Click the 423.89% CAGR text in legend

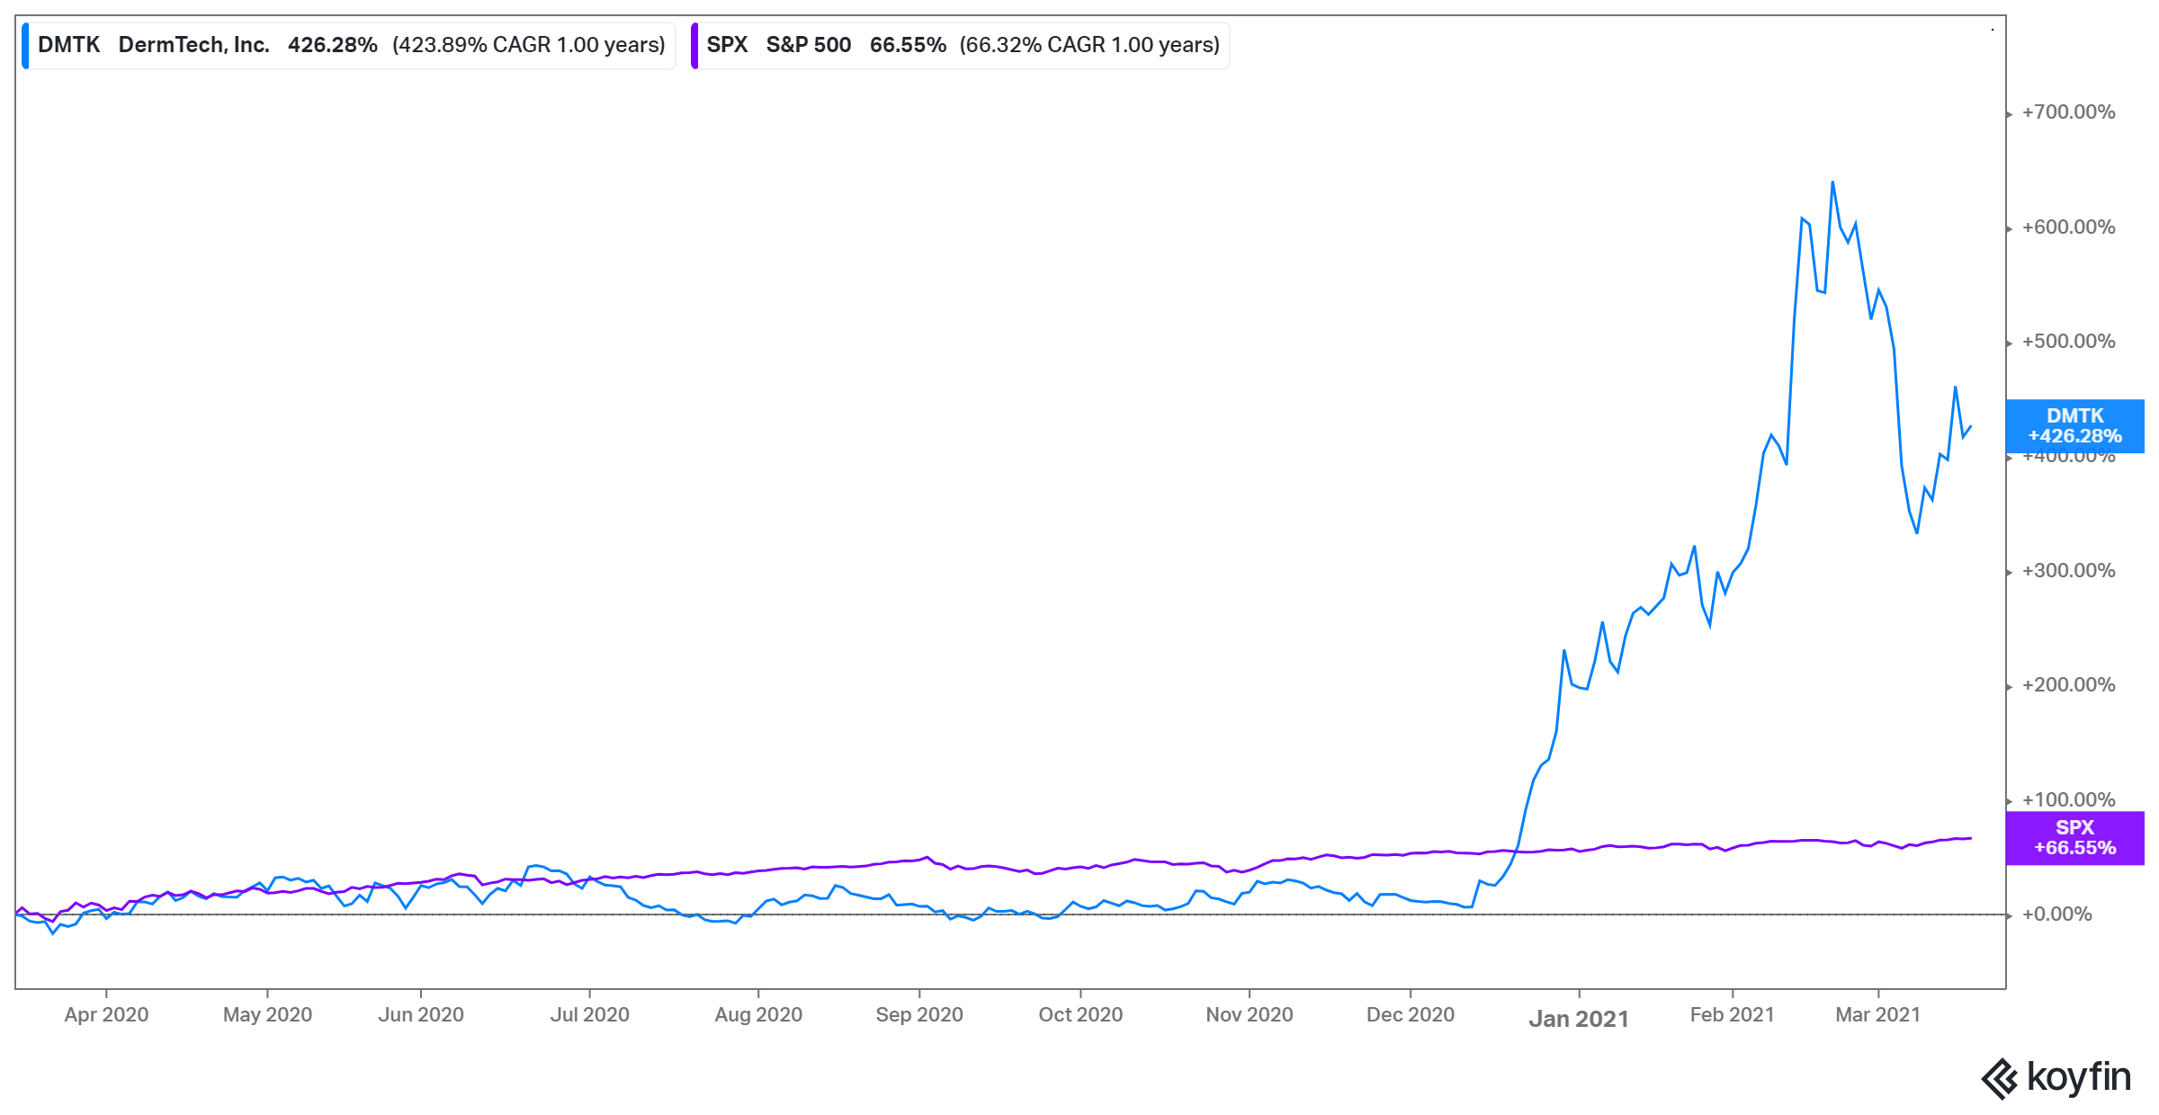(528, 45)
